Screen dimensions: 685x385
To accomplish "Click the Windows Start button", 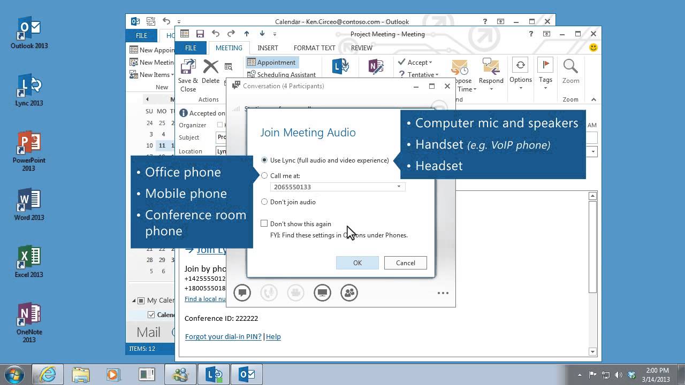I will coord(13,374).
